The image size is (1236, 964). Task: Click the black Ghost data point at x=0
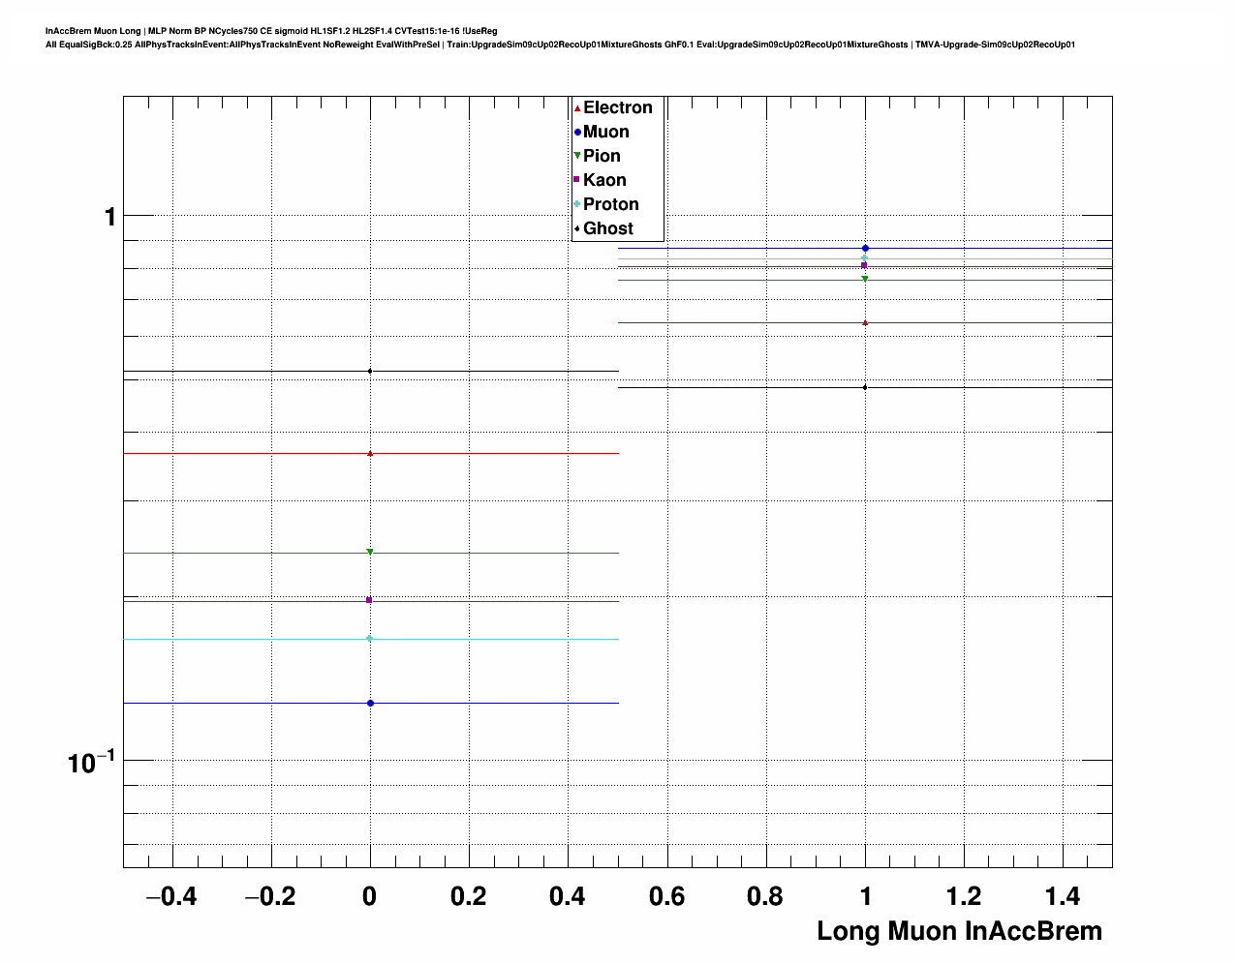(x=370, y=371)
